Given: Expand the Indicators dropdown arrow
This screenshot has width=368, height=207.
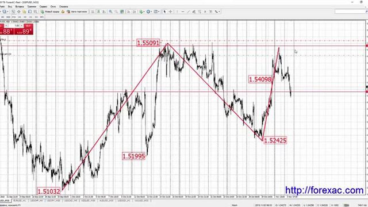Looking at the screenshot, I should (144, 11).
